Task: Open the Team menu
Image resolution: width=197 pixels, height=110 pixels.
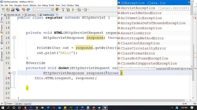Action: [x=58, y=5]
